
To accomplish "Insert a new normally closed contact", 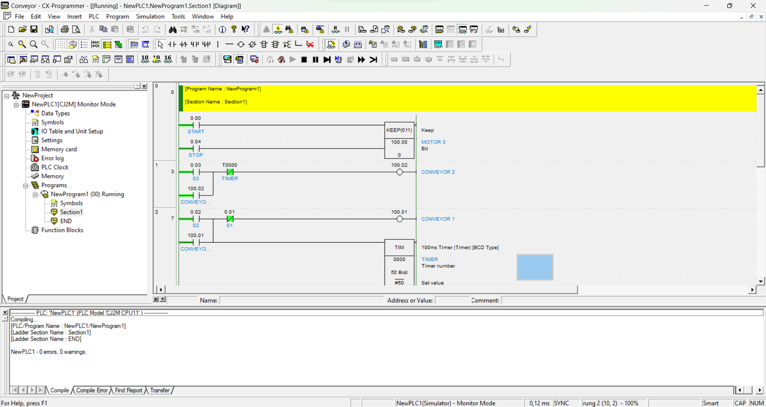I will point(184,44).
